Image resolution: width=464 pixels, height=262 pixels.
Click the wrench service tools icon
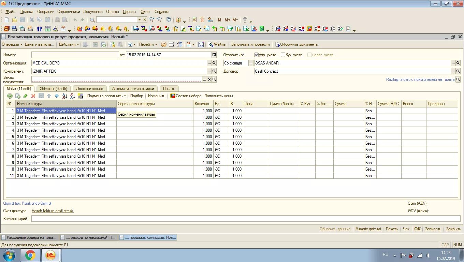pos(245,20)
